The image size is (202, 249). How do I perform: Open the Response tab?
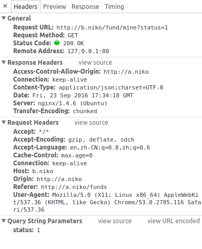pyautogui.click(x=85, y=7)
